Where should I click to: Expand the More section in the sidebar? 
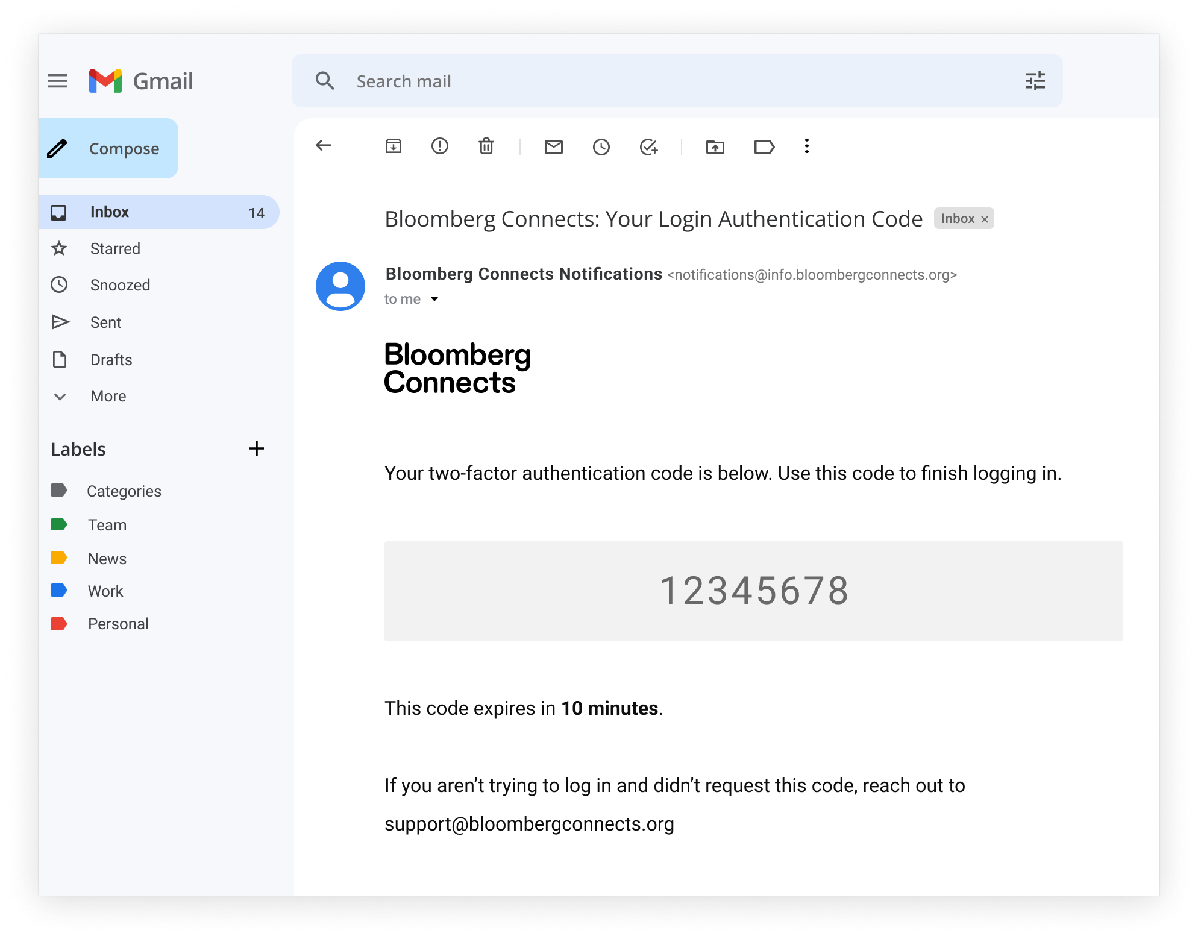pos(107,396)
